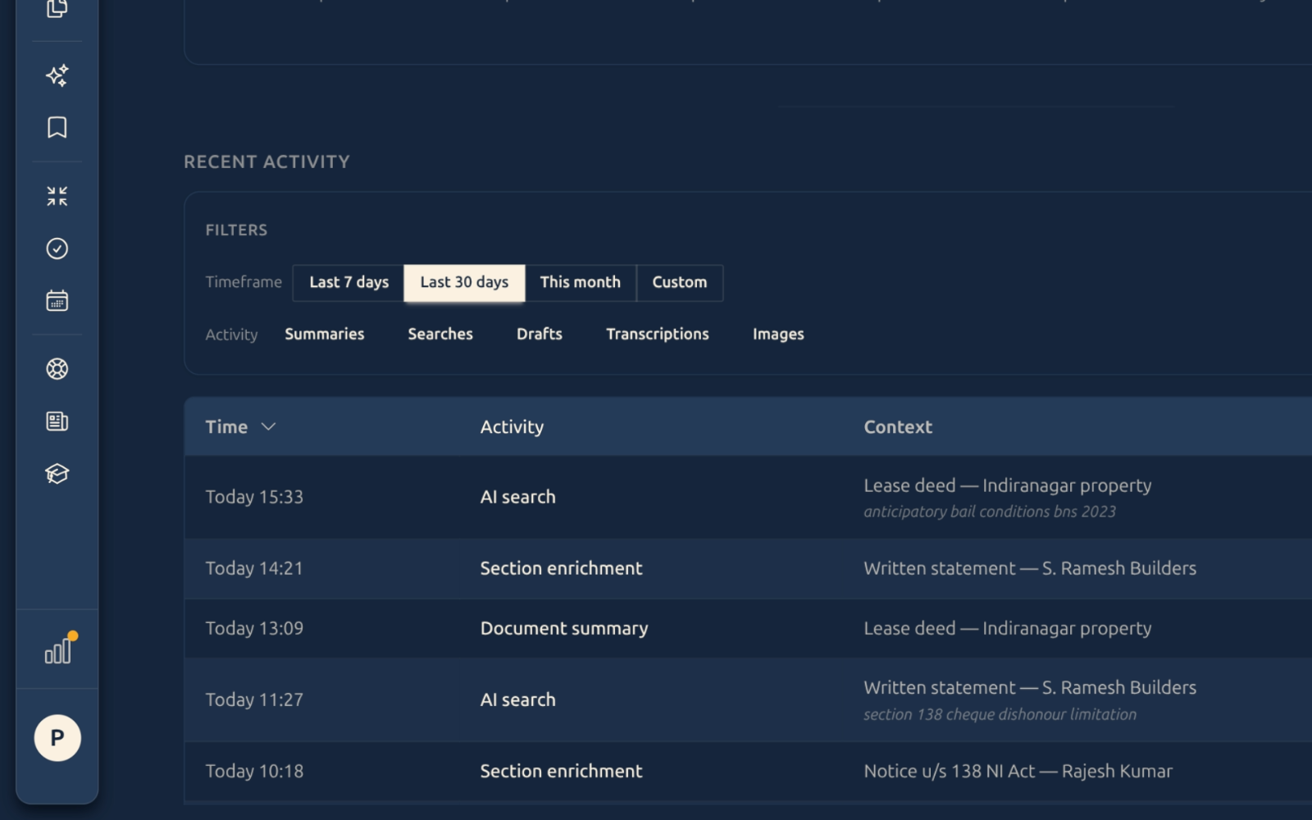Open Written statement context in 11:27 row

point(1029,687)
